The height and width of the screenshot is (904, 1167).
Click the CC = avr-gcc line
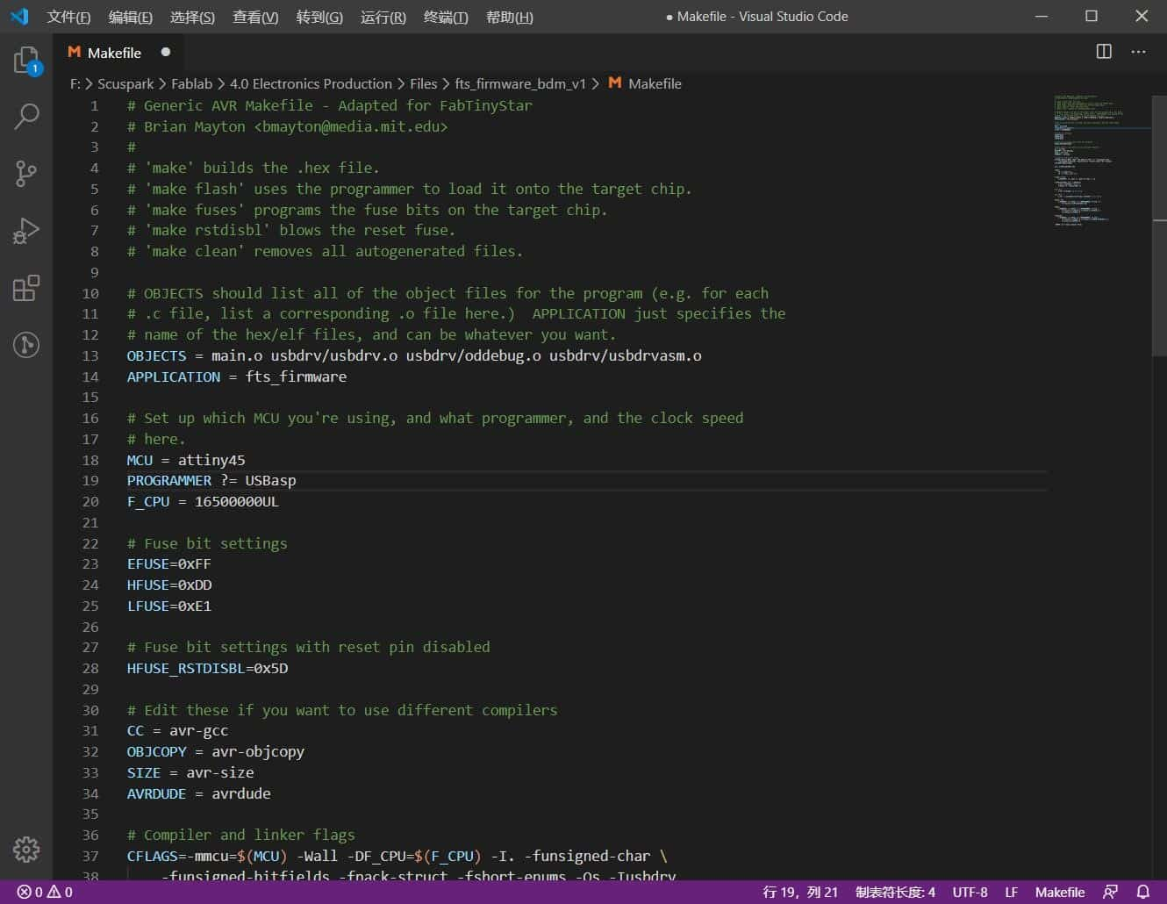[177, 730]
